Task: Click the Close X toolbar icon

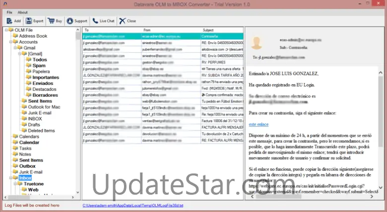Action: point(123,21)
